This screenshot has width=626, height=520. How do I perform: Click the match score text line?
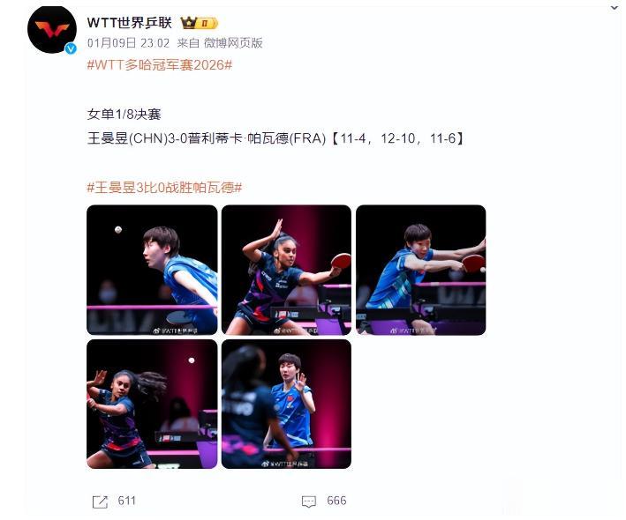click(x=275, y=138)
